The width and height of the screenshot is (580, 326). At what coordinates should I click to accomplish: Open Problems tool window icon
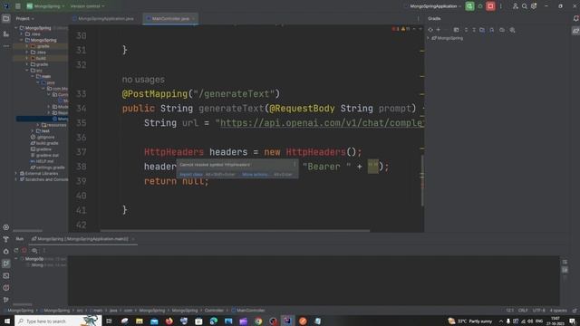(6, 288)
